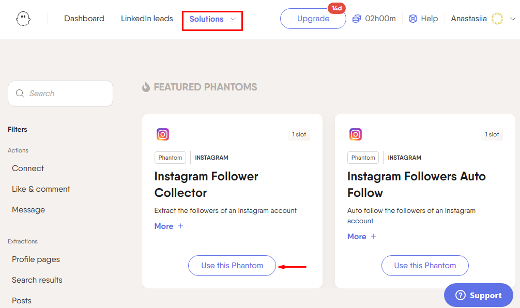The height and width of the screenshot is (308, 520).
Task: Expand More details on Instagram Followers Auto Follow
Action: [361, 236]
